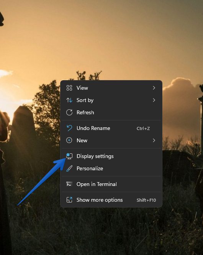Click the Ctrl+Z shortcut label

pos(143,128)
